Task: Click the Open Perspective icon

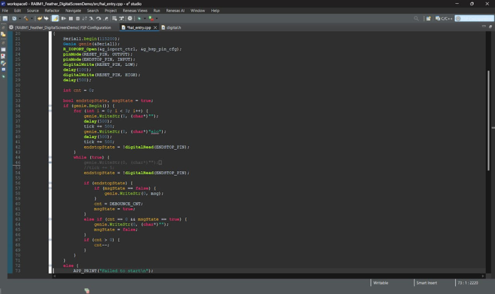Action: click(429, 18)
